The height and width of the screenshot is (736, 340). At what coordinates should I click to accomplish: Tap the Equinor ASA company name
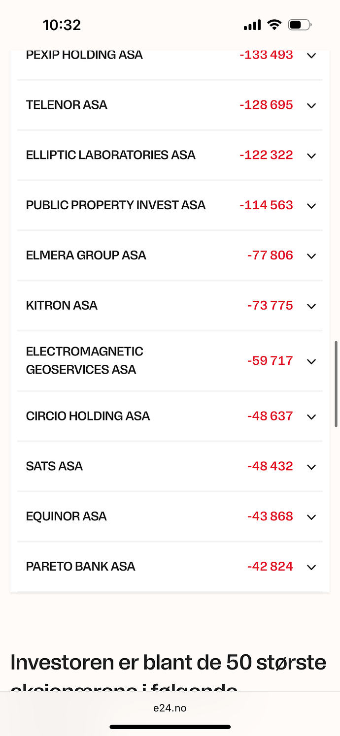click(x=66, y=516)
